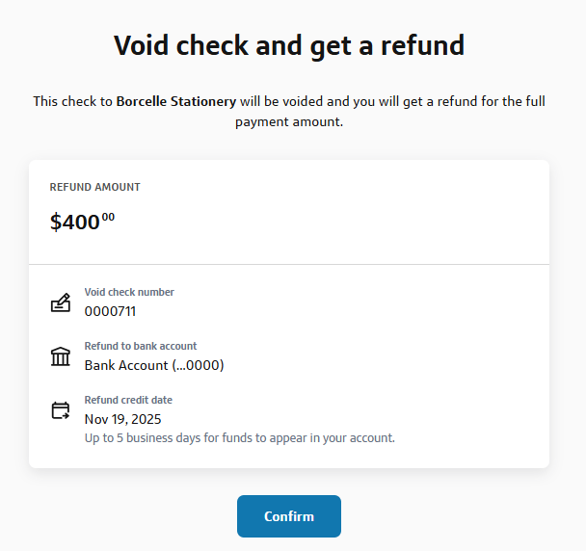586x551 pixels.
Task: Select the Nov 19, 2025 date
Action: (123, 419)
